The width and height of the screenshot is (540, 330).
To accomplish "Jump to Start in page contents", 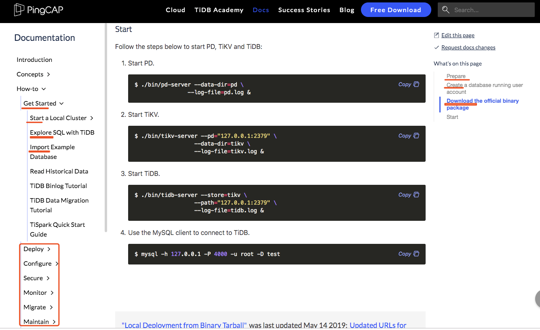I will pos(452,117).
